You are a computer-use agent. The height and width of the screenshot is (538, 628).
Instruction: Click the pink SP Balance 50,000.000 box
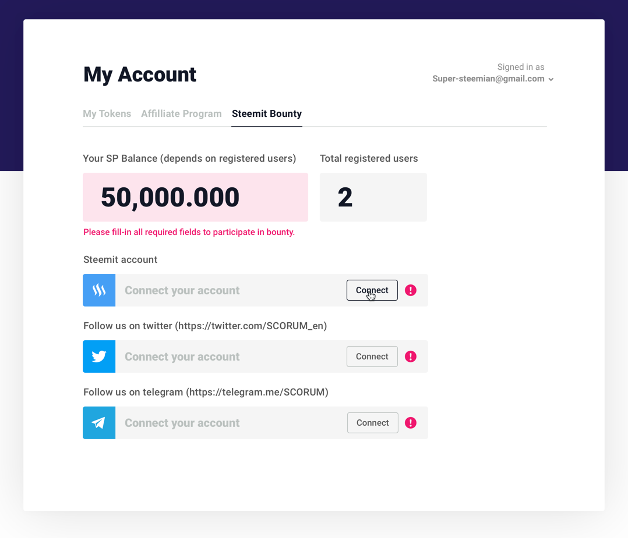tap(196, 197)
